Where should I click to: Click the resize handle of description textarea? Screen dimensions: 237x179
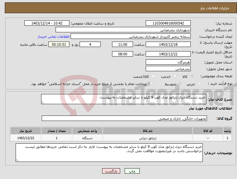click(x=43, y=103)
